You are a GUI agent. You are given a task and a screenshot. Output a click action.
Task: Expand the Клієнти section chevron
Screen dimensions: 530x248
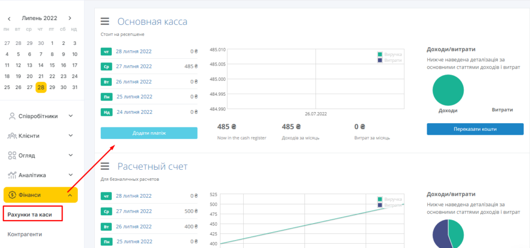[x=71, y=136]
